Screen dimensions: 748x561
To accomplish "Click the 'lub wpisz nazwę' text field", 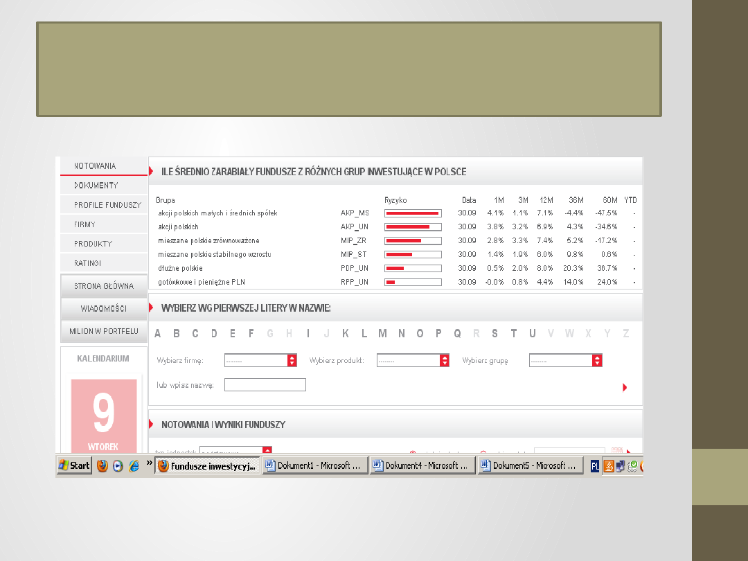I will 265,385.
